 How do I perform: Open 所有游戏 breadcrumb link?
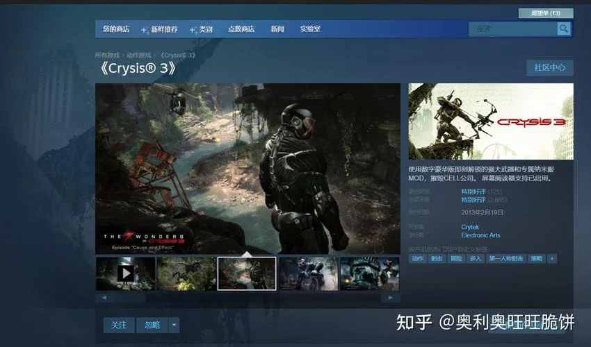click(x=107, y=56)
